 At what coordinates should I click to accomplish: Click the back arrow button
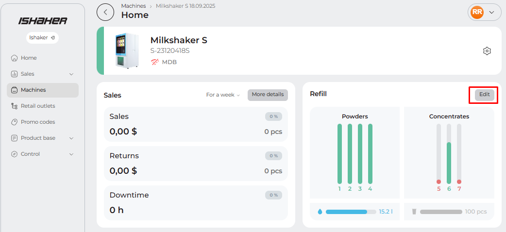(x=105, y=12)
